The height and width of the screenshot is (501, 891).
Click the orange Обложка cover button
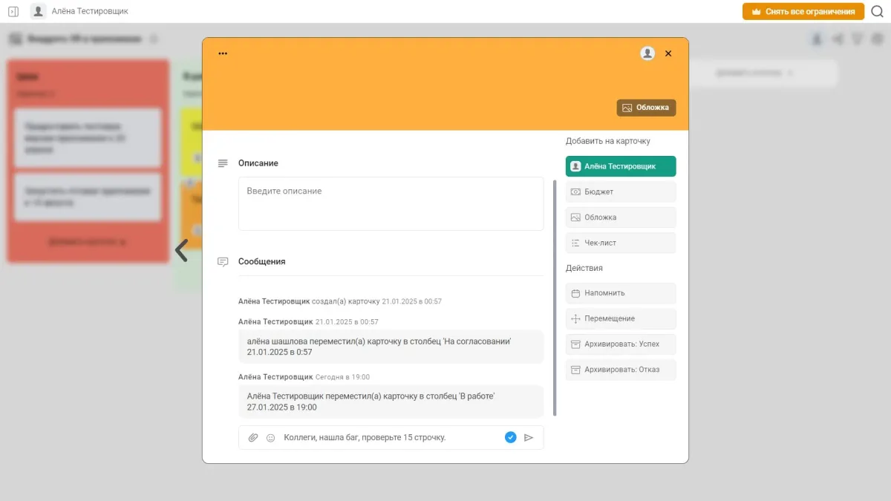[646, 108]
